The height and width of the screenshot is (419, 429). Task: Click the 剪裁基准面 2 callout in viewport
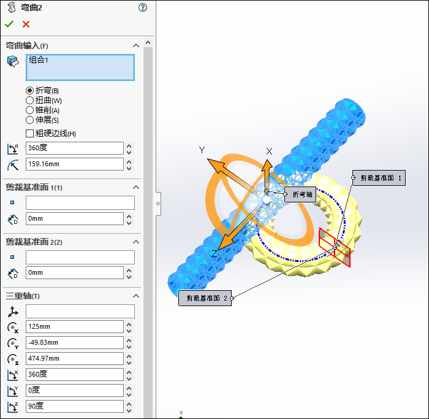205,298
